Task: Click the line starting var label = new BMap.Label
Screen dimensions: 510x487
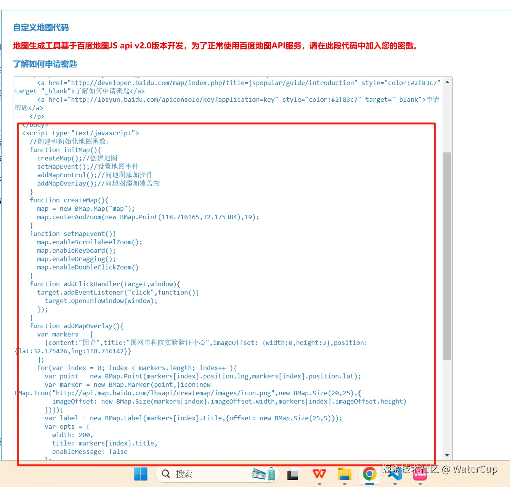Action: [x=193, y=418]
